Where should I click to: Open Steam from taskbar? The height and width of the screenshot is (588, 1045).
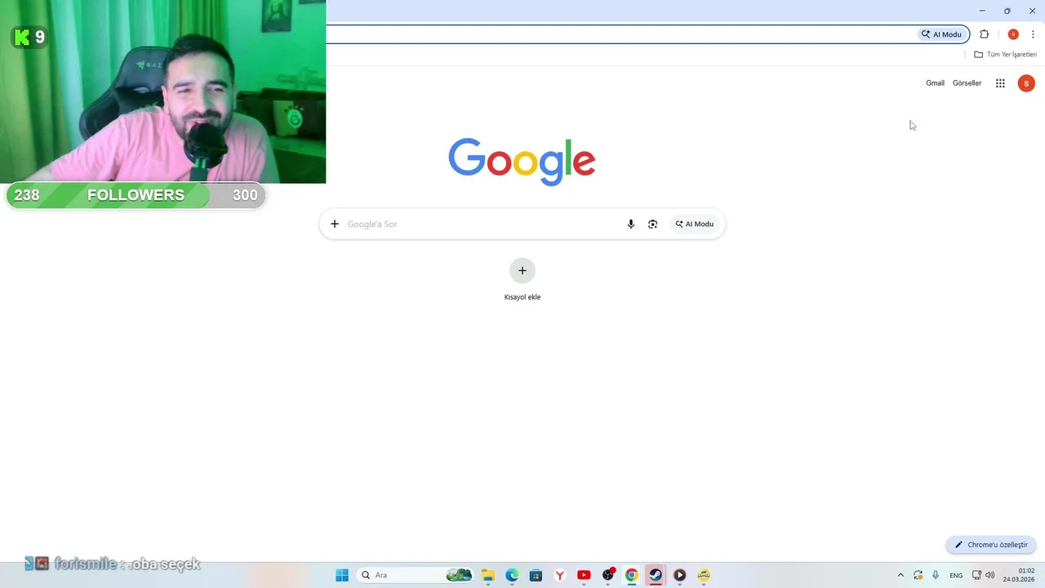point(656,575)
